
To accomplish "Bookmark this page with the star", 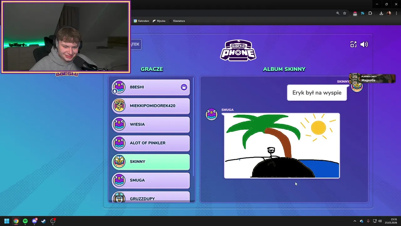I will click(x=345, y=13).
